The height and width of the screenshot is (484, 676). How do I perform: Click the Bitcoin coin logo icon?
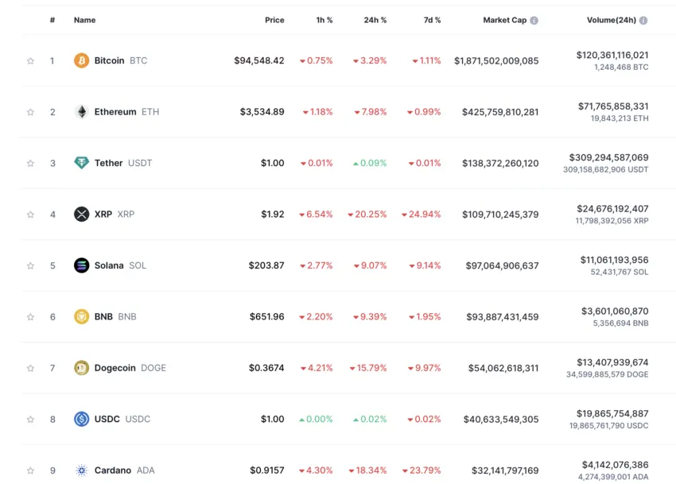point(81,60)
